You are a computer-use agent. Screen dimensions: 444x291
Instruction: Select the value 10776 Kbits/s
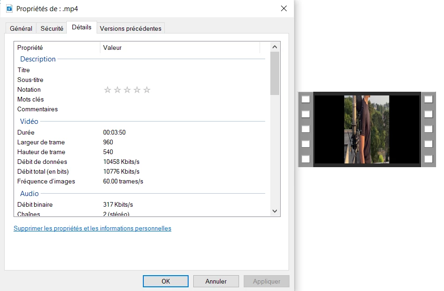tap(121, 171)
